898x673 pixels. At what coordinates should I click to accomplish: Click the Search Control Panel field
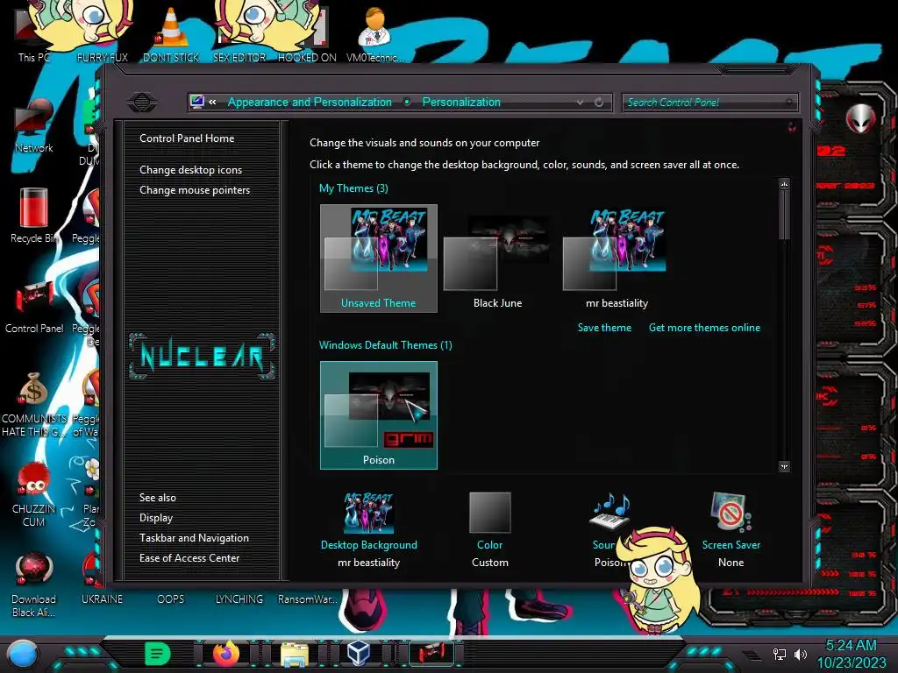click(x=709, y=103)
